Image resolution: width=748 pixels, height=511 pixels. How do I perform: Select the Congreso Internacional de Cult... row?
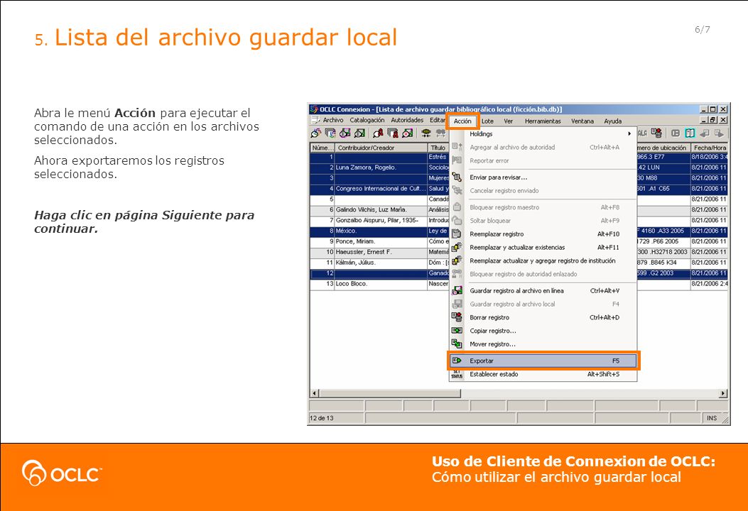(x=380, y=189)
